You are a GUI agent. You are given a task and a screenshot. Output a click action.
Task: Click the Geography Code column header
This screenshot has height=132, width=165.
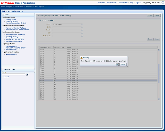pyautogui.click(x=60, y=47)
